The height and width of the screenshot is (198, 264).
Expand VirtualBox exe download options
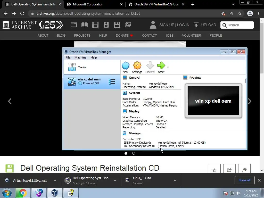[x=55, y=180]
